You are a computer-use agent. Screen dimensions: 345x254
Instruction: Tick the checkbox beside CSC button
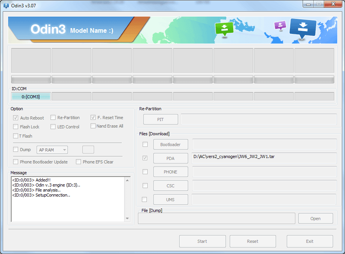pos(145,186)
